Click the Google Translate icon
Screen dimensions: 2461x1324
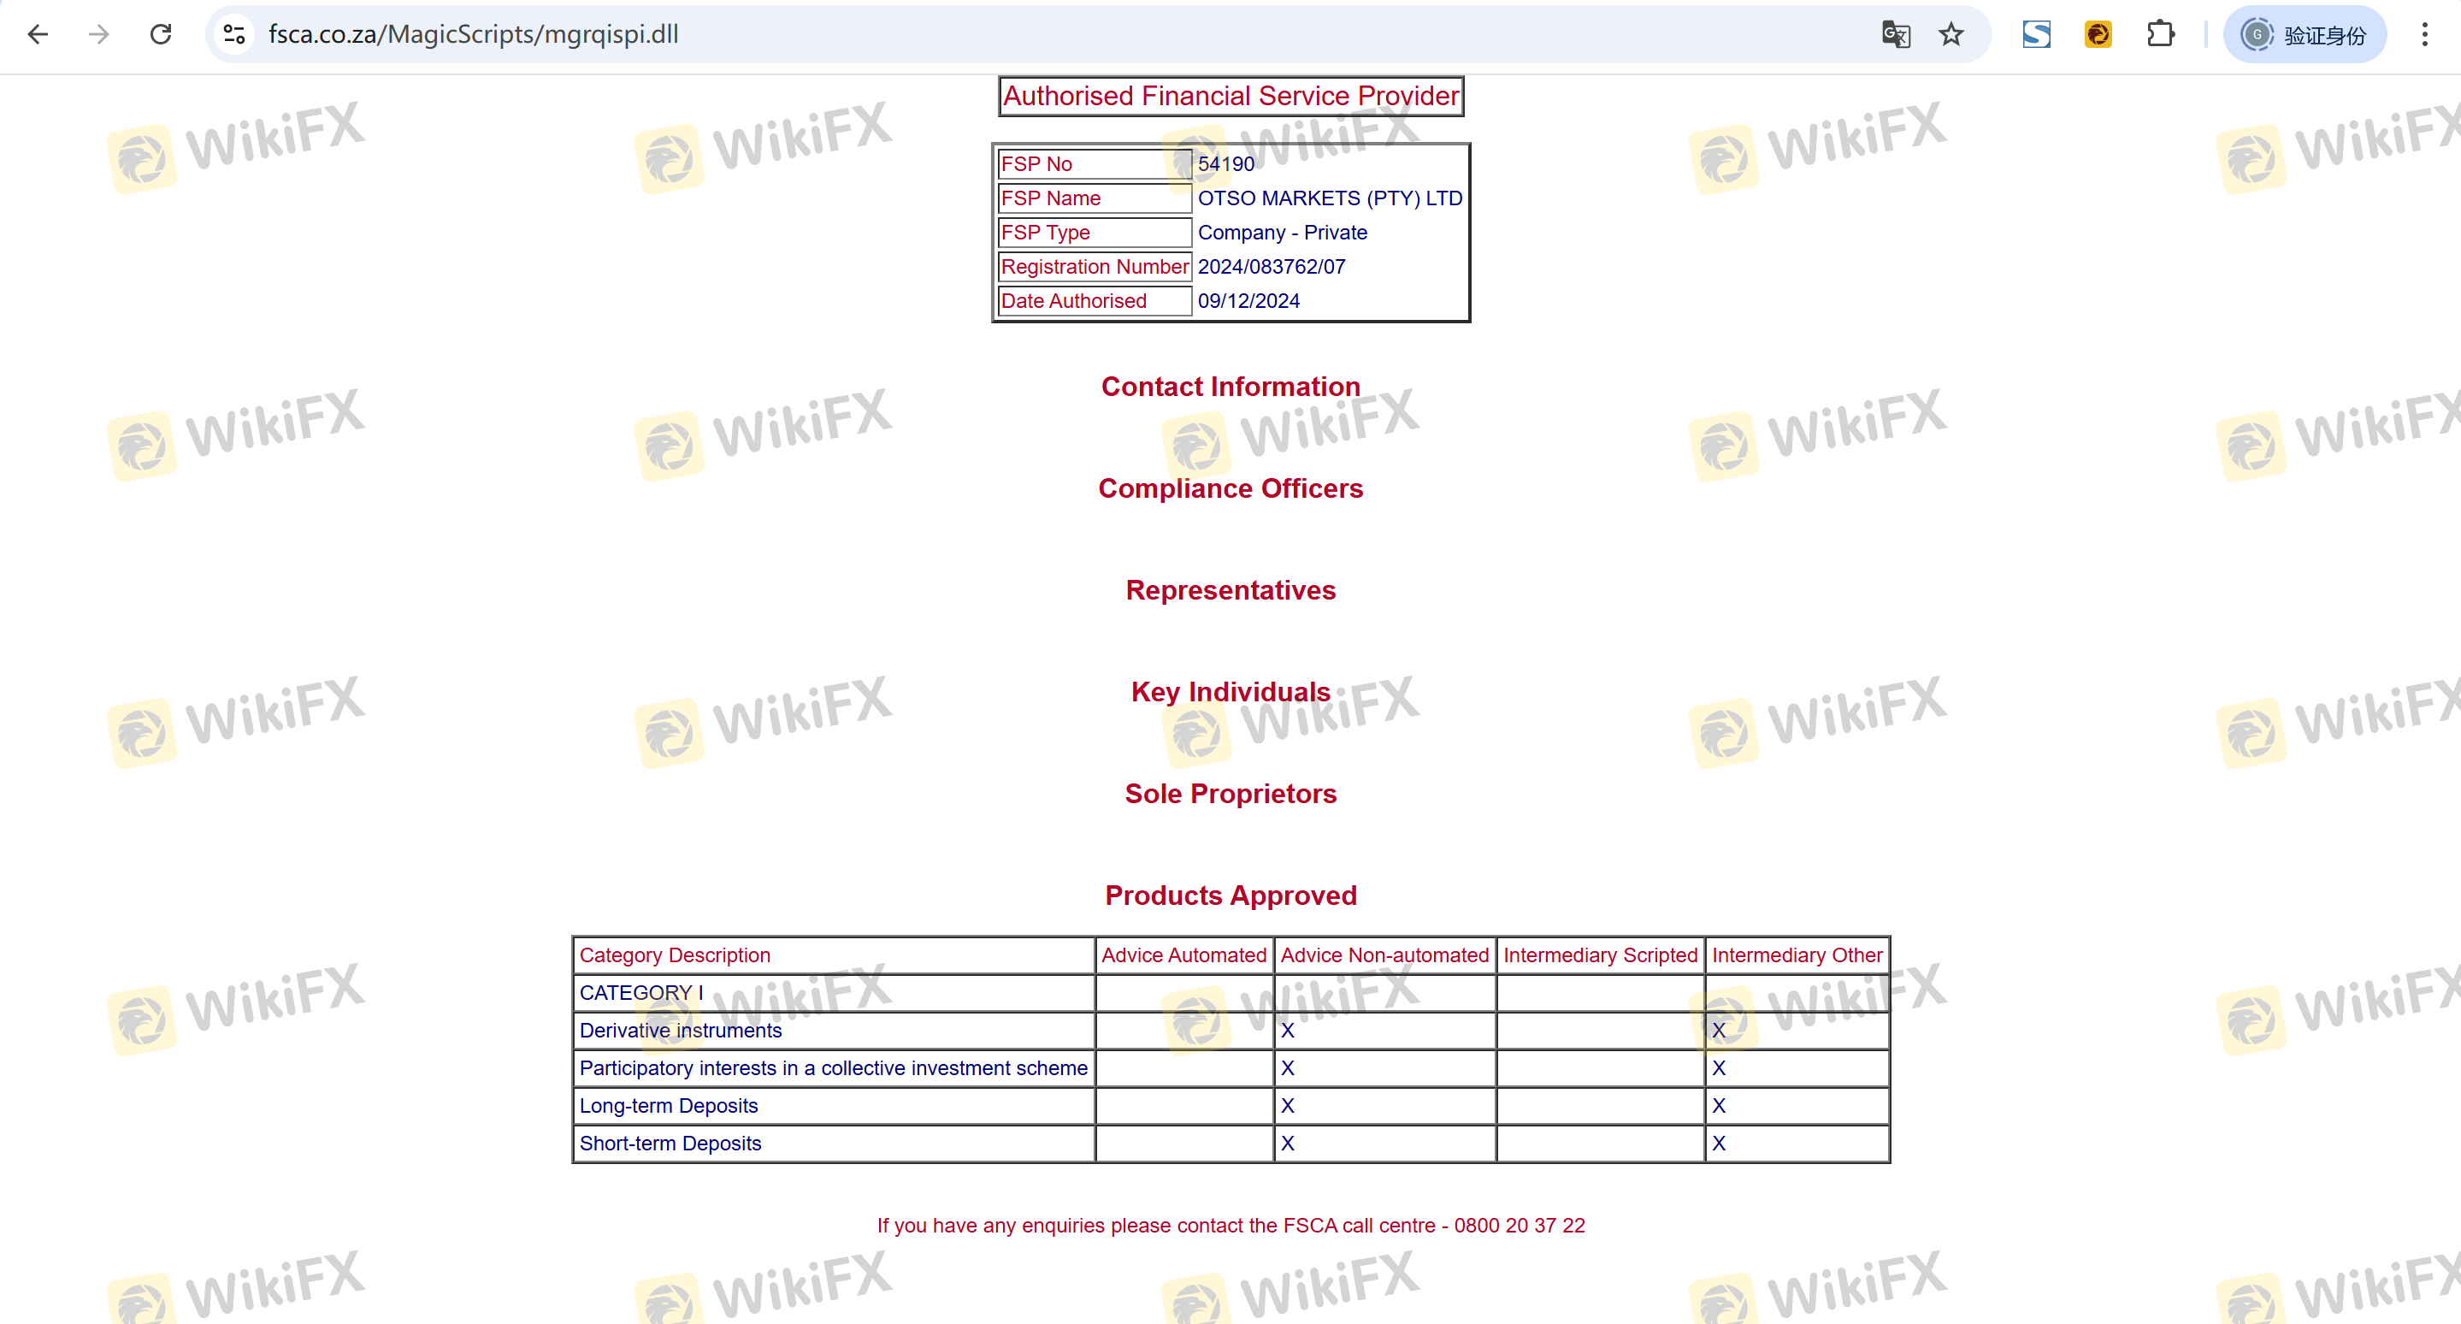1896,34
